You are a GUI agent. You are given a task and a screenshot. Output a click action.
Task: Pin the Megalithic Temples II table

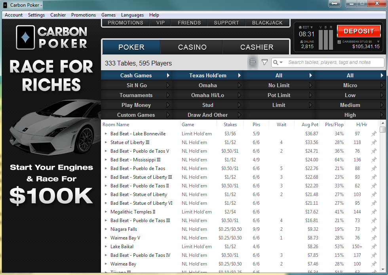pyautogui.click(x=374, y=212)
